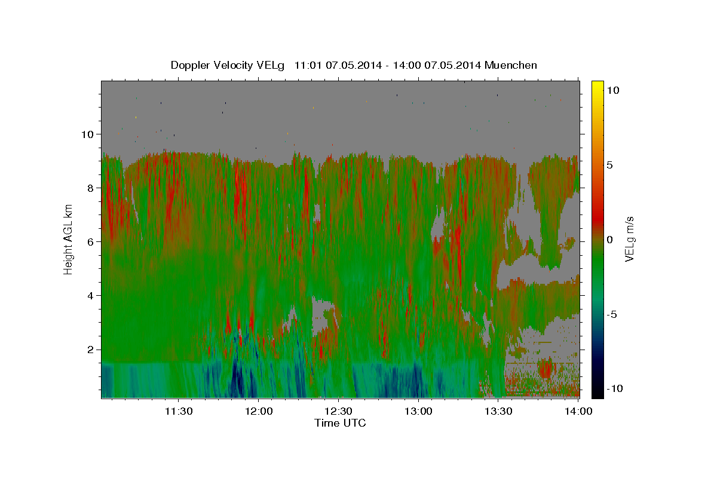Viewport: 717px width, 478px height.
Task: Click the 13:30 time tick label
Action: click(x=498, y=411)
